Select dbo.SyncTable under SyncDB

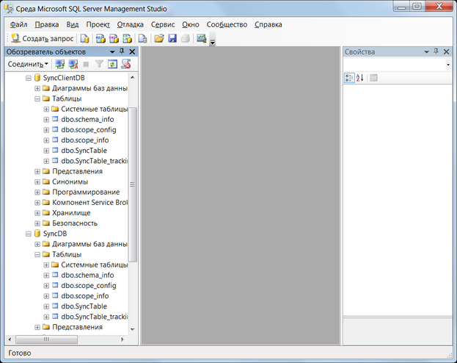pos(84,306)
